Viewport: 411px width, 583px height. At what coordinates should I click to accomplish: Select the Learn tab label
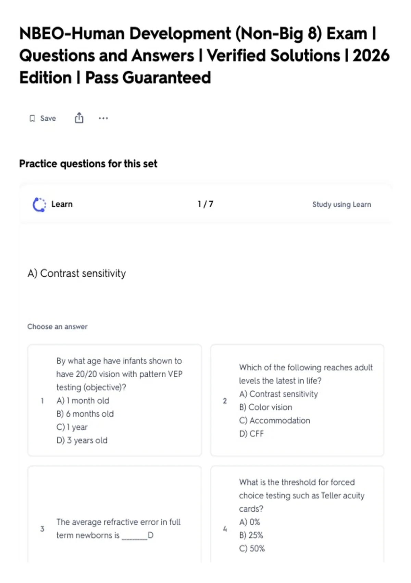62,204
